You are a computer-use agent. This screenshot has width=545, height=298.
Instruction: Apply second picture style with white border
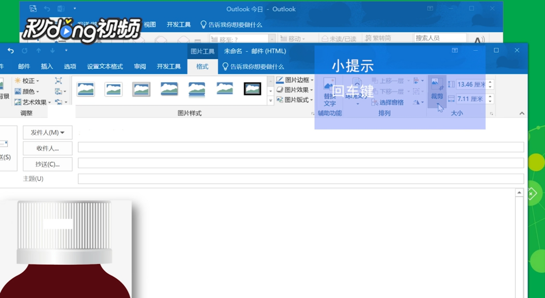pyautogui.click(x=114, y=89)
